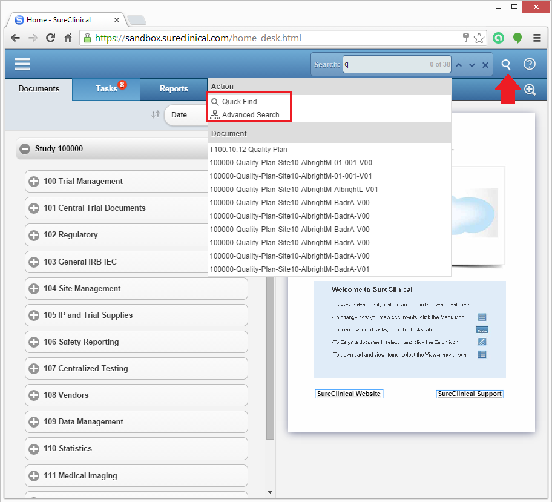Go to next search match arrow
Image resolution: width=552 pixels, height=502 pixels.
(472, 65)
